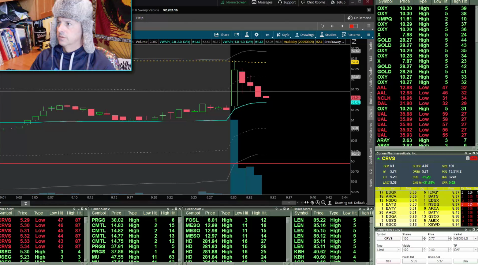The height and width of the screenshot is (265, 478).
Task: Click the flask icon beside Share
Action: click(x=247, y=35)
